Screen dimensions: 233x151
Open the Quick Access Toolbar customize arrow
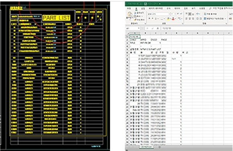tap(160, 4)
